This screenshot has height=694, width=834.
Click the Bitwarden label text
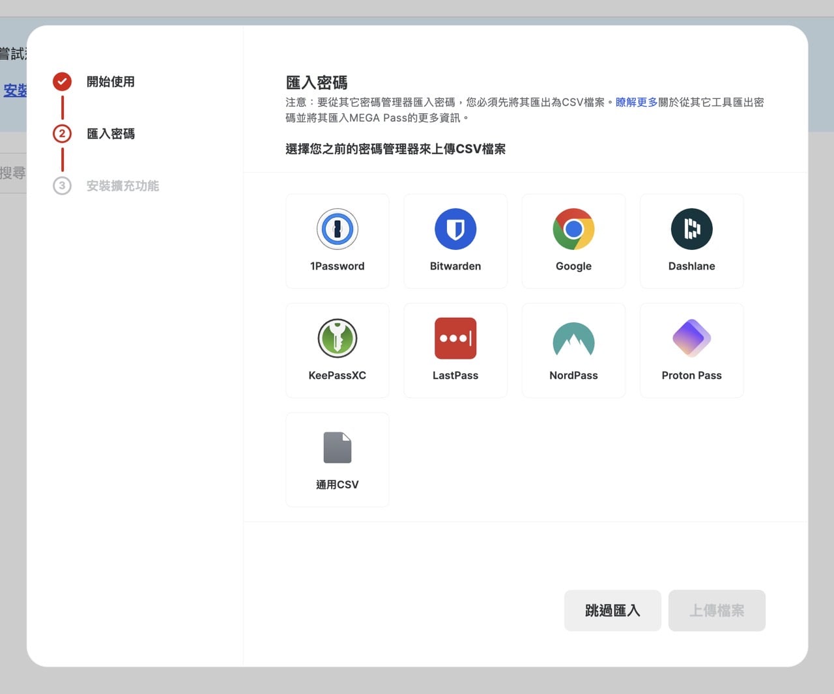pyautogui.click(x=455, y=266)
